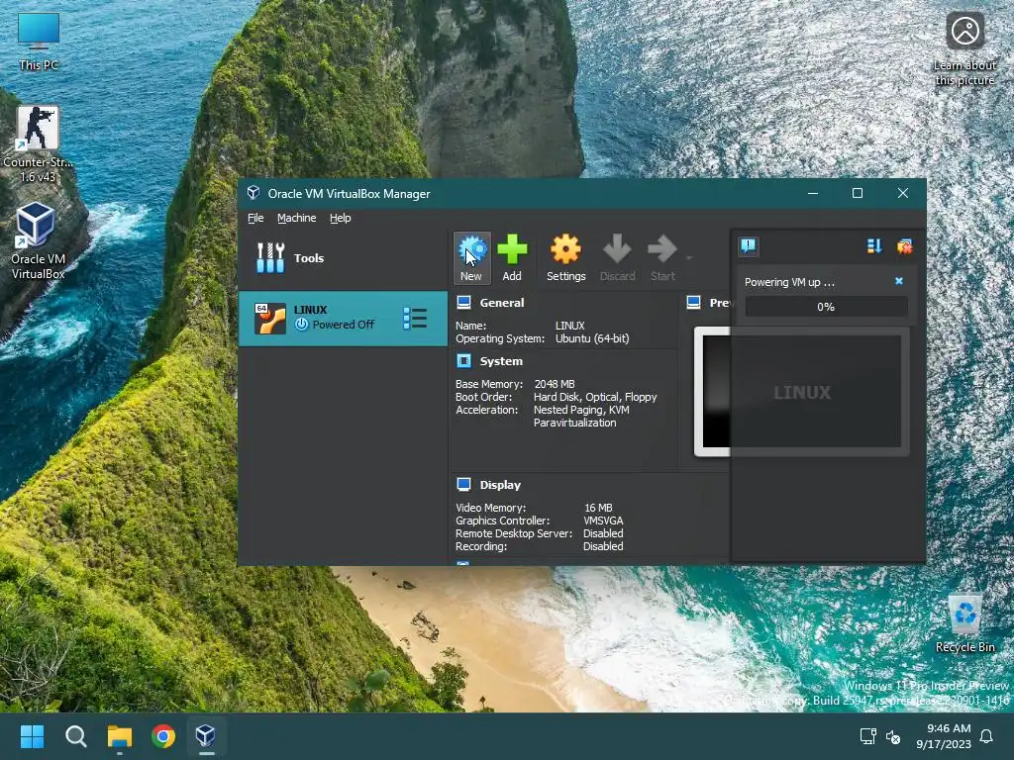Open the This PC desktop icon
The width and height of the screenshot is (1014, 760).
coord(39,42)
